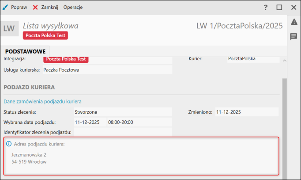301x180 pixels.
Task: Click the Adres podjazdu kuriera label
Action: coord(39,144)
